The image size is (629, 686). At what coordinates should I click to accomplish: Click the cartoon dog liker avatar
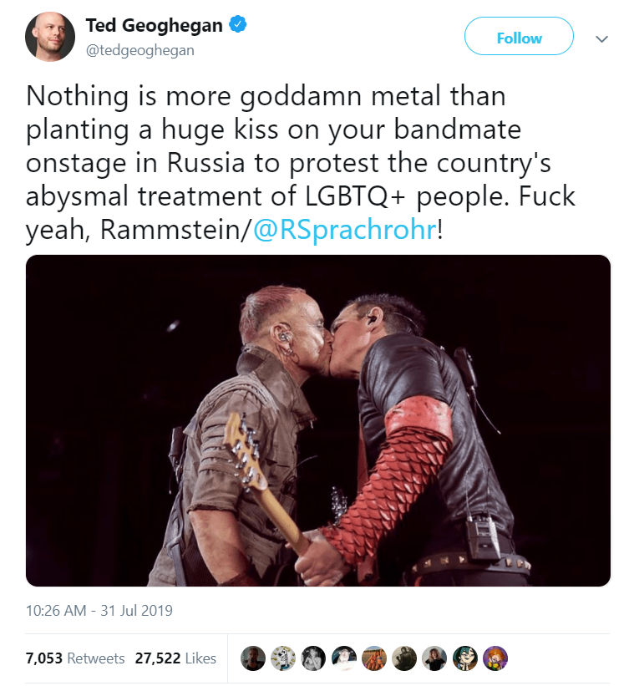point(283,658)
